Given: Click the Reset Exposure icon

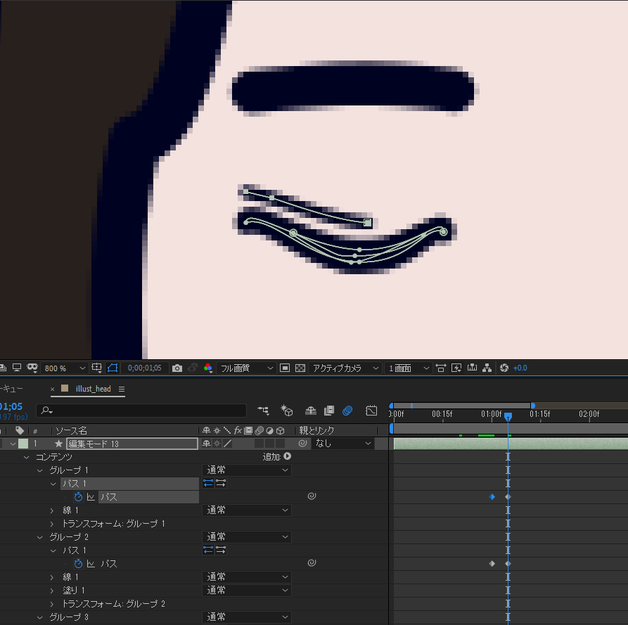Looking at the screenshot, I should coord(504,368).
